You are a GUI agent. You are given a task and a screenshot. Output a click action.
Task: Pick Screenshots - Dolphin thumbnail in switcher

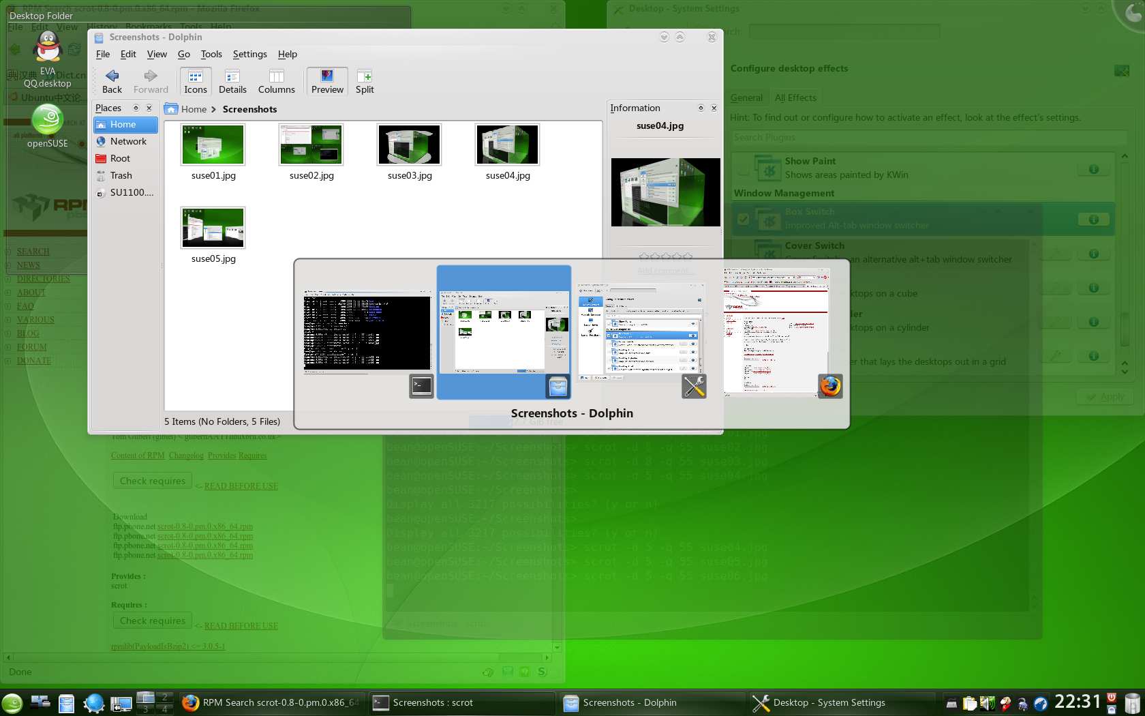point(504,332)
